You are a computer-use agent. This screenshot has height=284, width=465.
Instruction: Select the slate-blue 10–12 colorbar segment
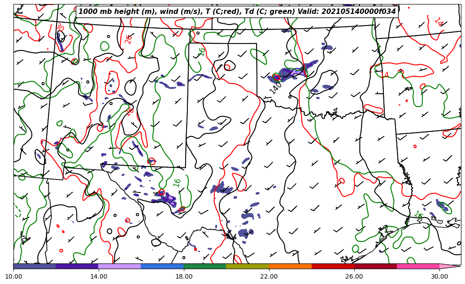(x=35, y=266)
